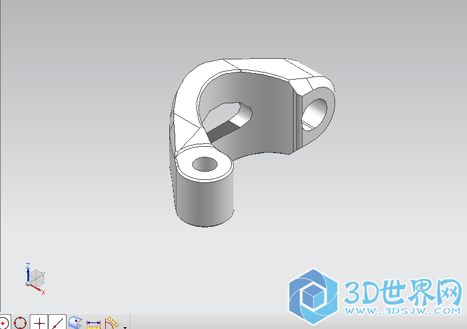Image resolution: width=467 pixels, height=329 pixels.
Task: Open the Measure Angle tool
Action: (112, 322)
